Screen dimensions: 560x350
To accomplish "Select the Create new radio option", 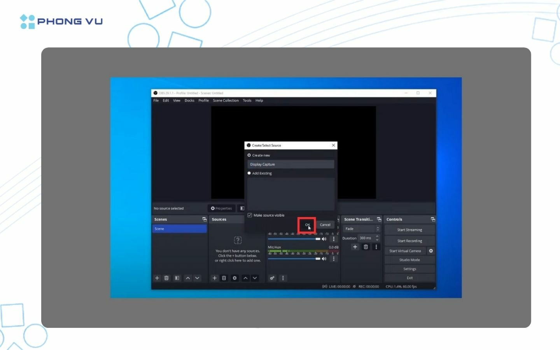I will [x=249, y=155].
